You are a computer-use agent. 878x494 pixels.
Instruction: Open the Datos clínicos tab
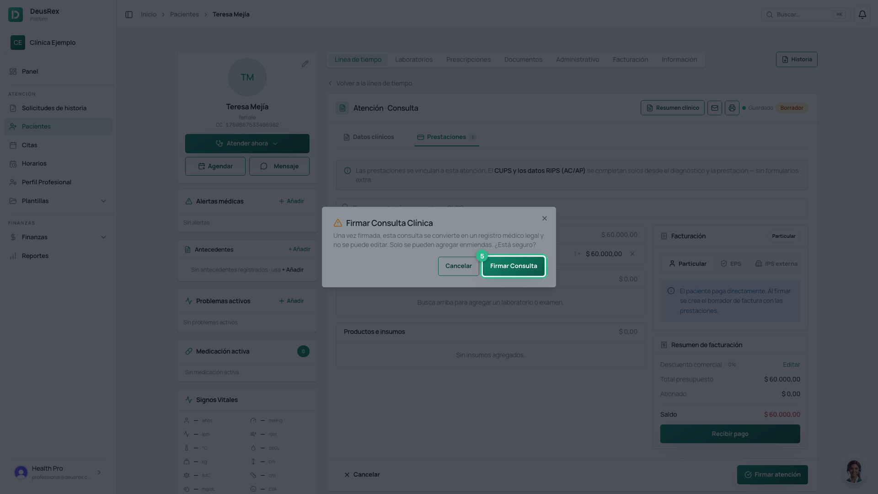tap(369, 137)
